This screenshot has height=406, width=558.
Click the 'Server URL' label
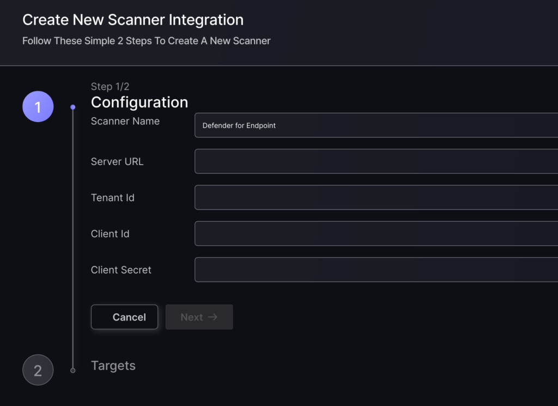(117, 161)
